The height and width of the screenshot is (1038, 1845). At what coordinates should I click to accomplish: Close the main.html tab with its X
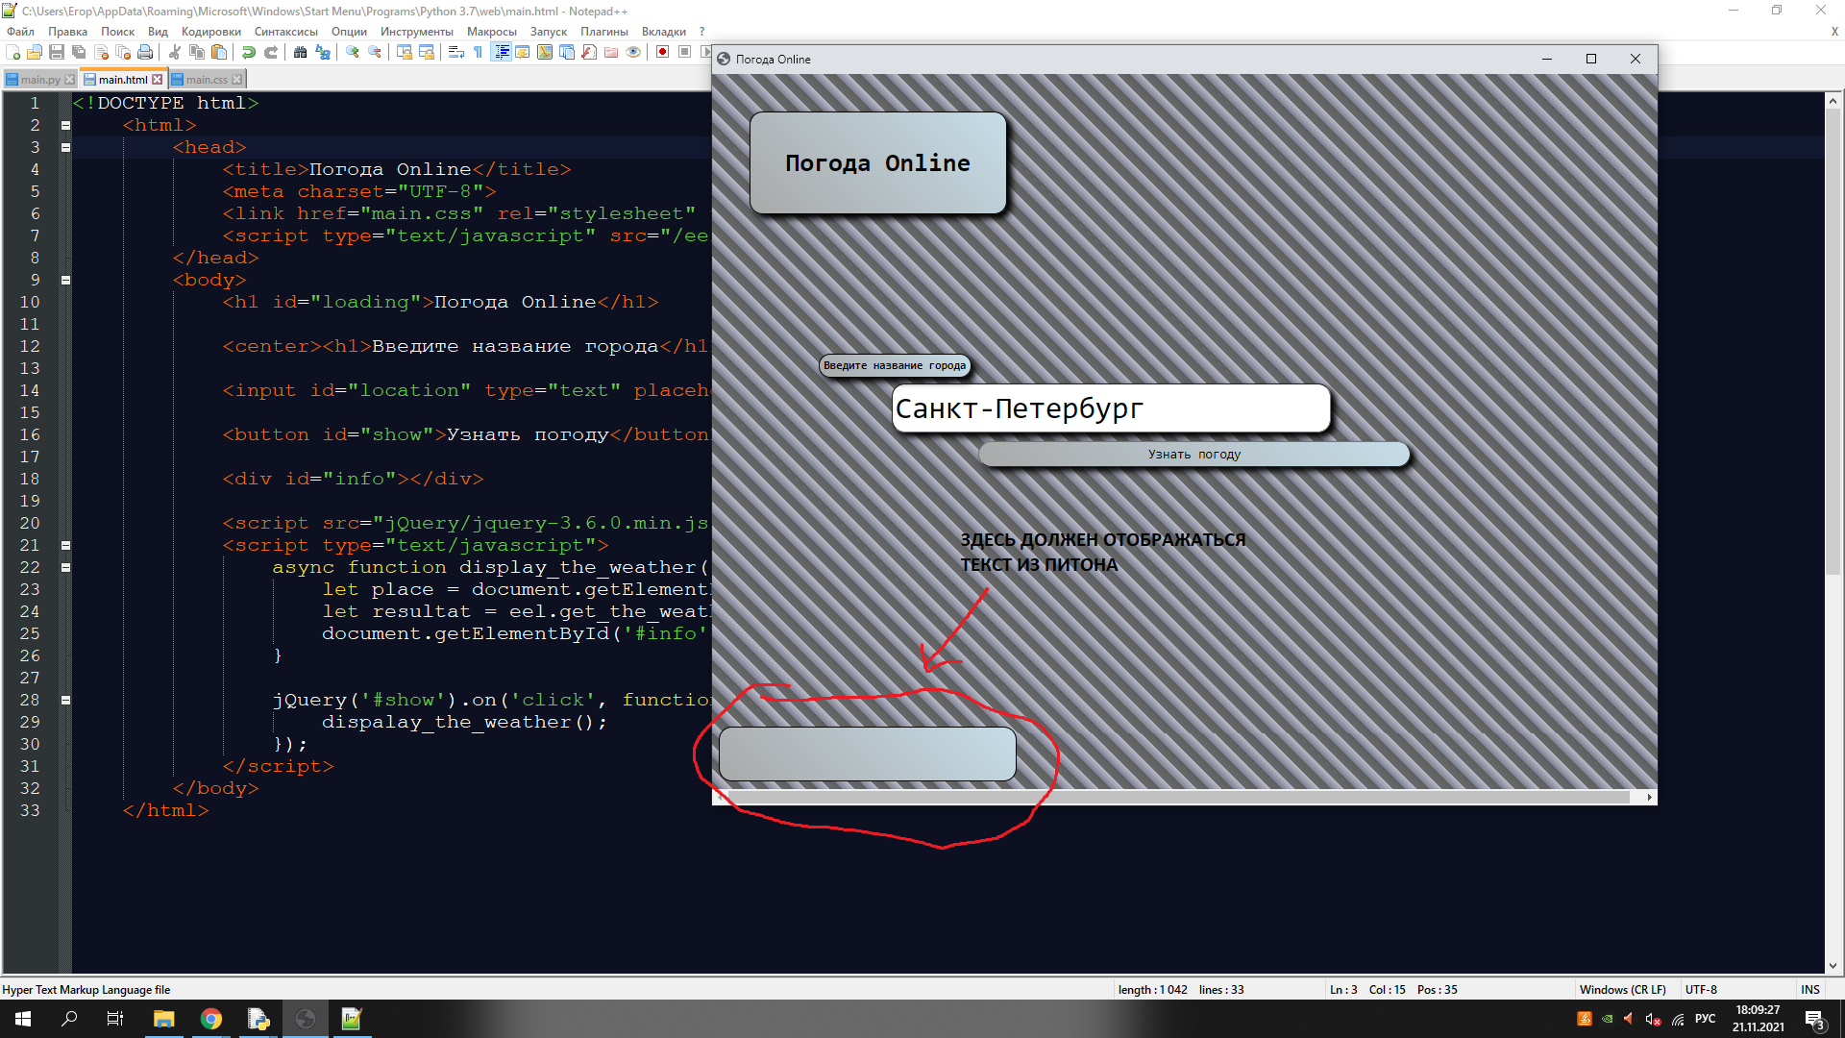tap(158, 80)
